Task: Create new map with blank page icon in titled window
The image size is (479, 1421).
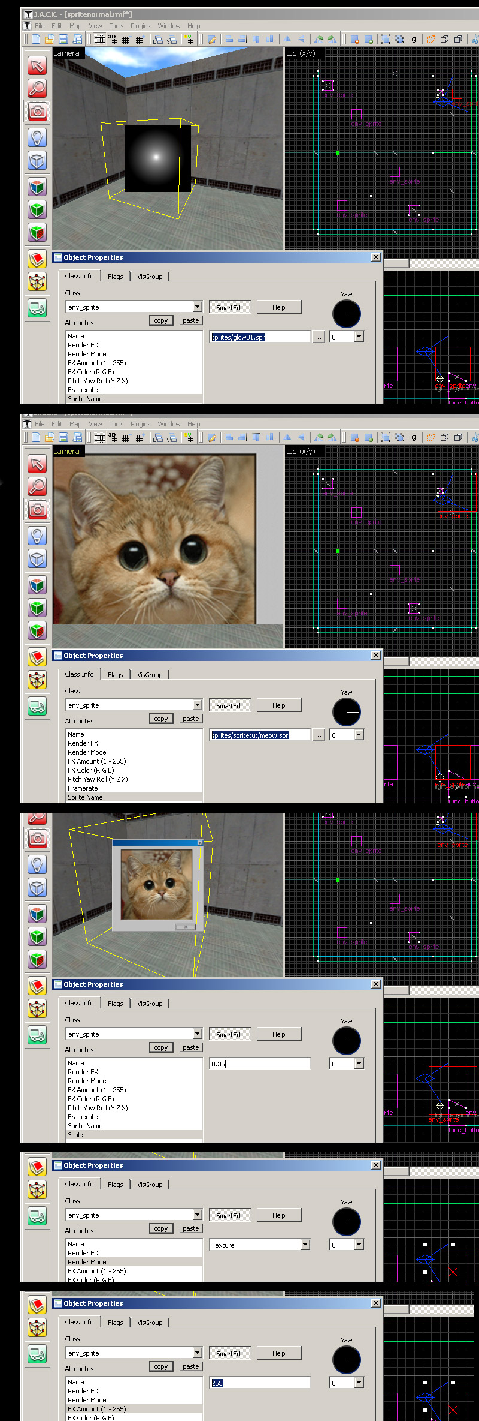Action: (x=36, y=40)
